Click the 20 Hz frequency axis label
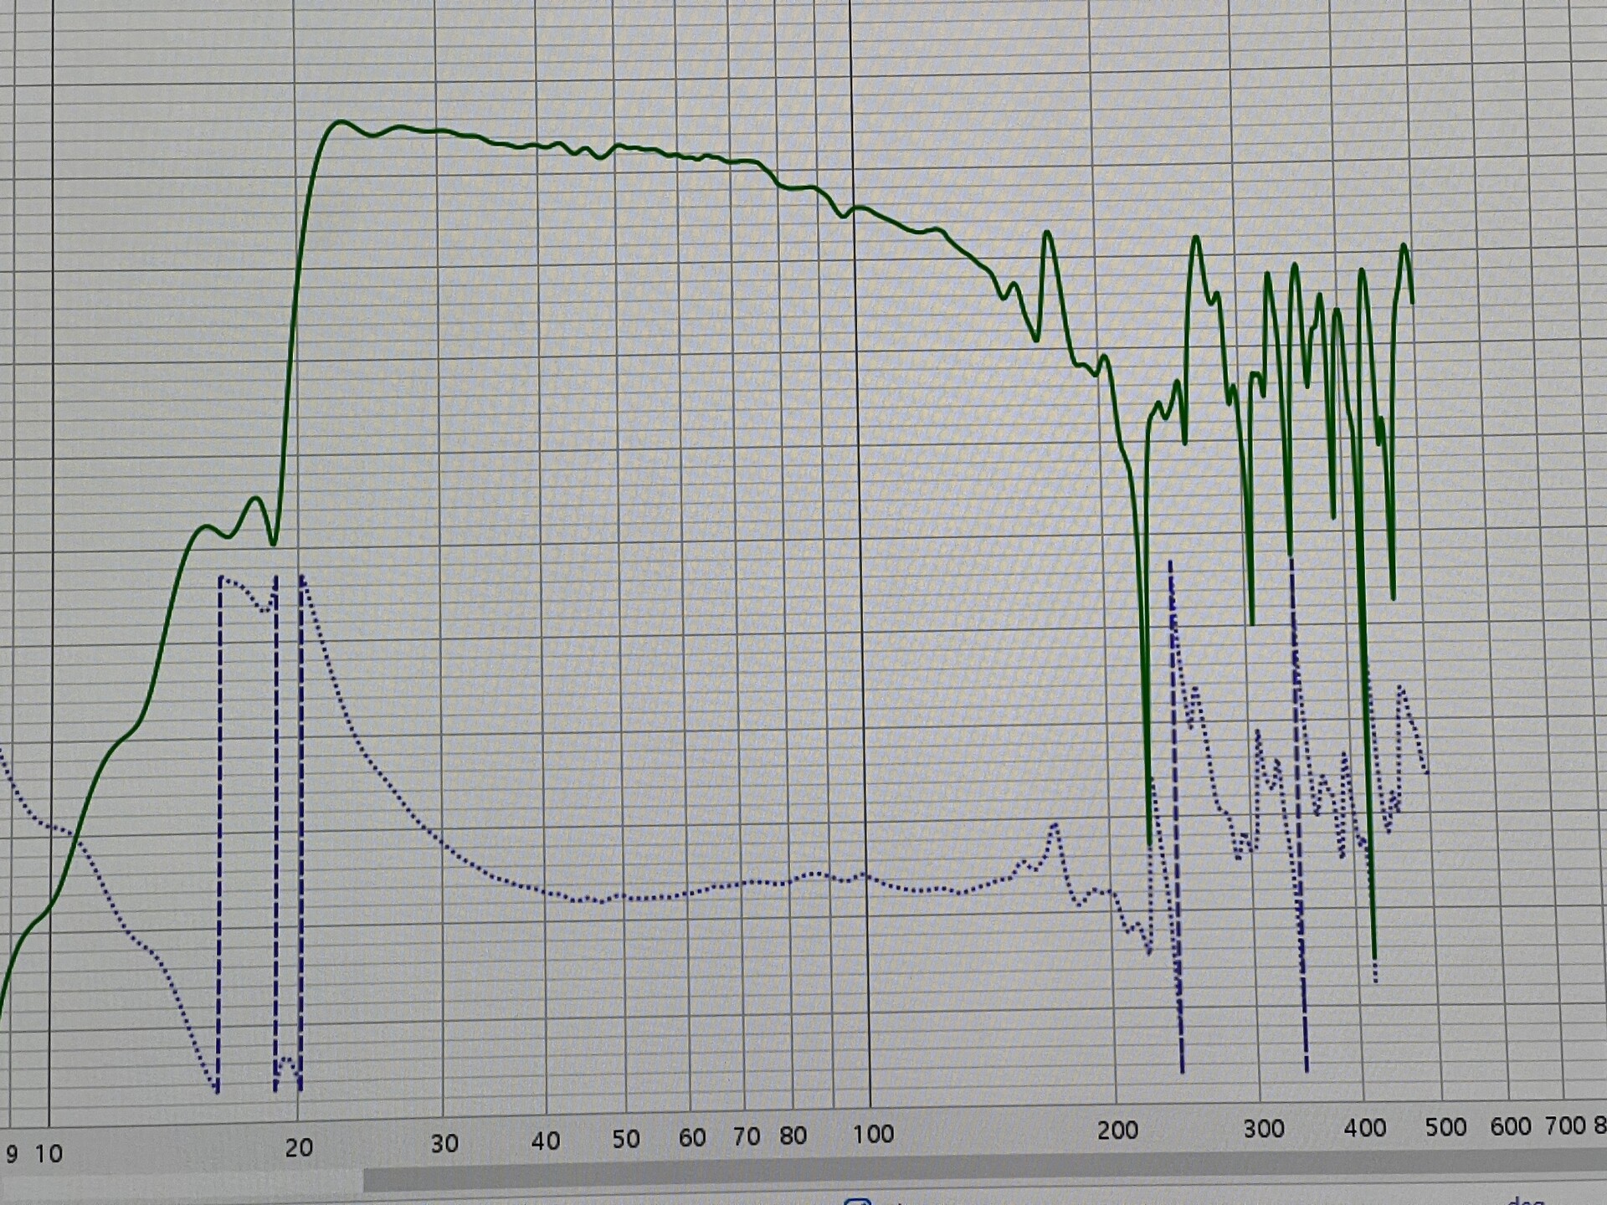This screenshot has width=1607, height=1205. pos(299,1147)
